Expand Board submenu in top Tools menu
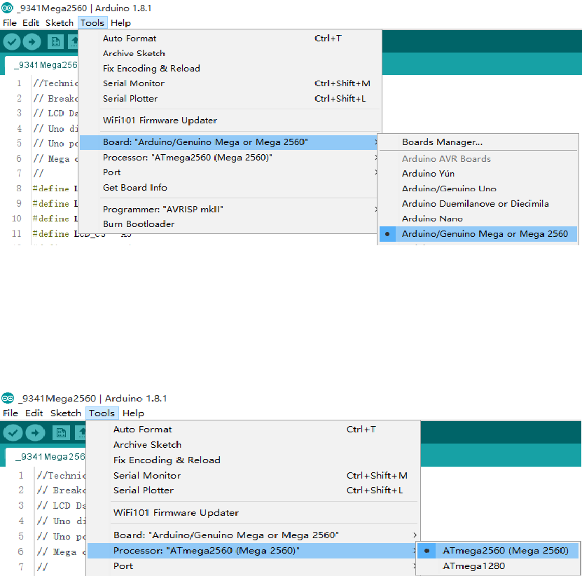This screenshot has height=576, width=582. tap(230, 142)
